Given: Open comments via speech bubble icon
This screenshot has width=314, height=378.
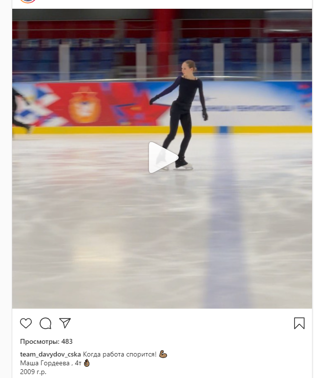Looking at the screenshot, I should (x=45, y=323).
